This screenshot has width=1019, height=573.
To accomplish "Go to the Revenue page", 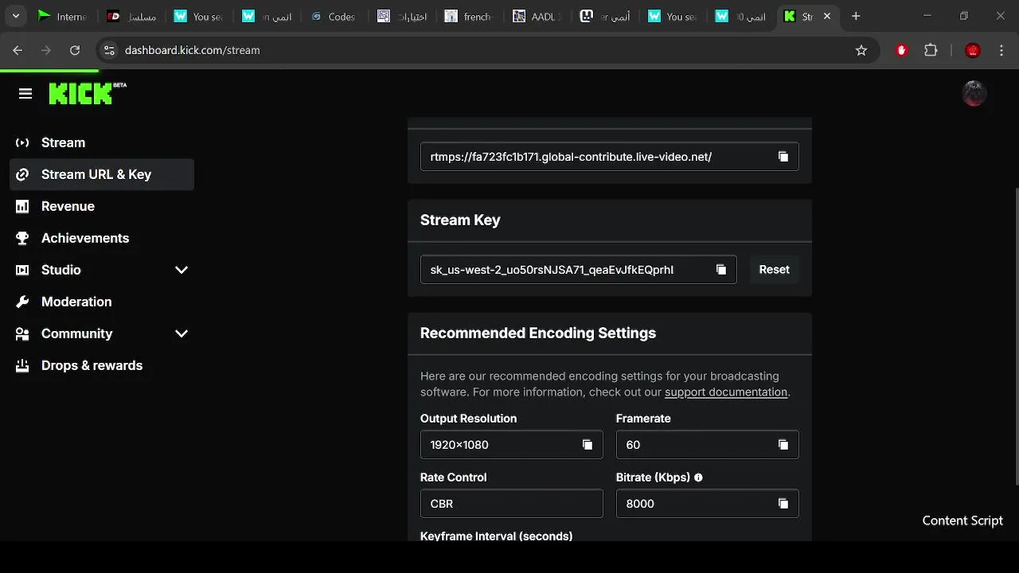I will tap(68, 206).
